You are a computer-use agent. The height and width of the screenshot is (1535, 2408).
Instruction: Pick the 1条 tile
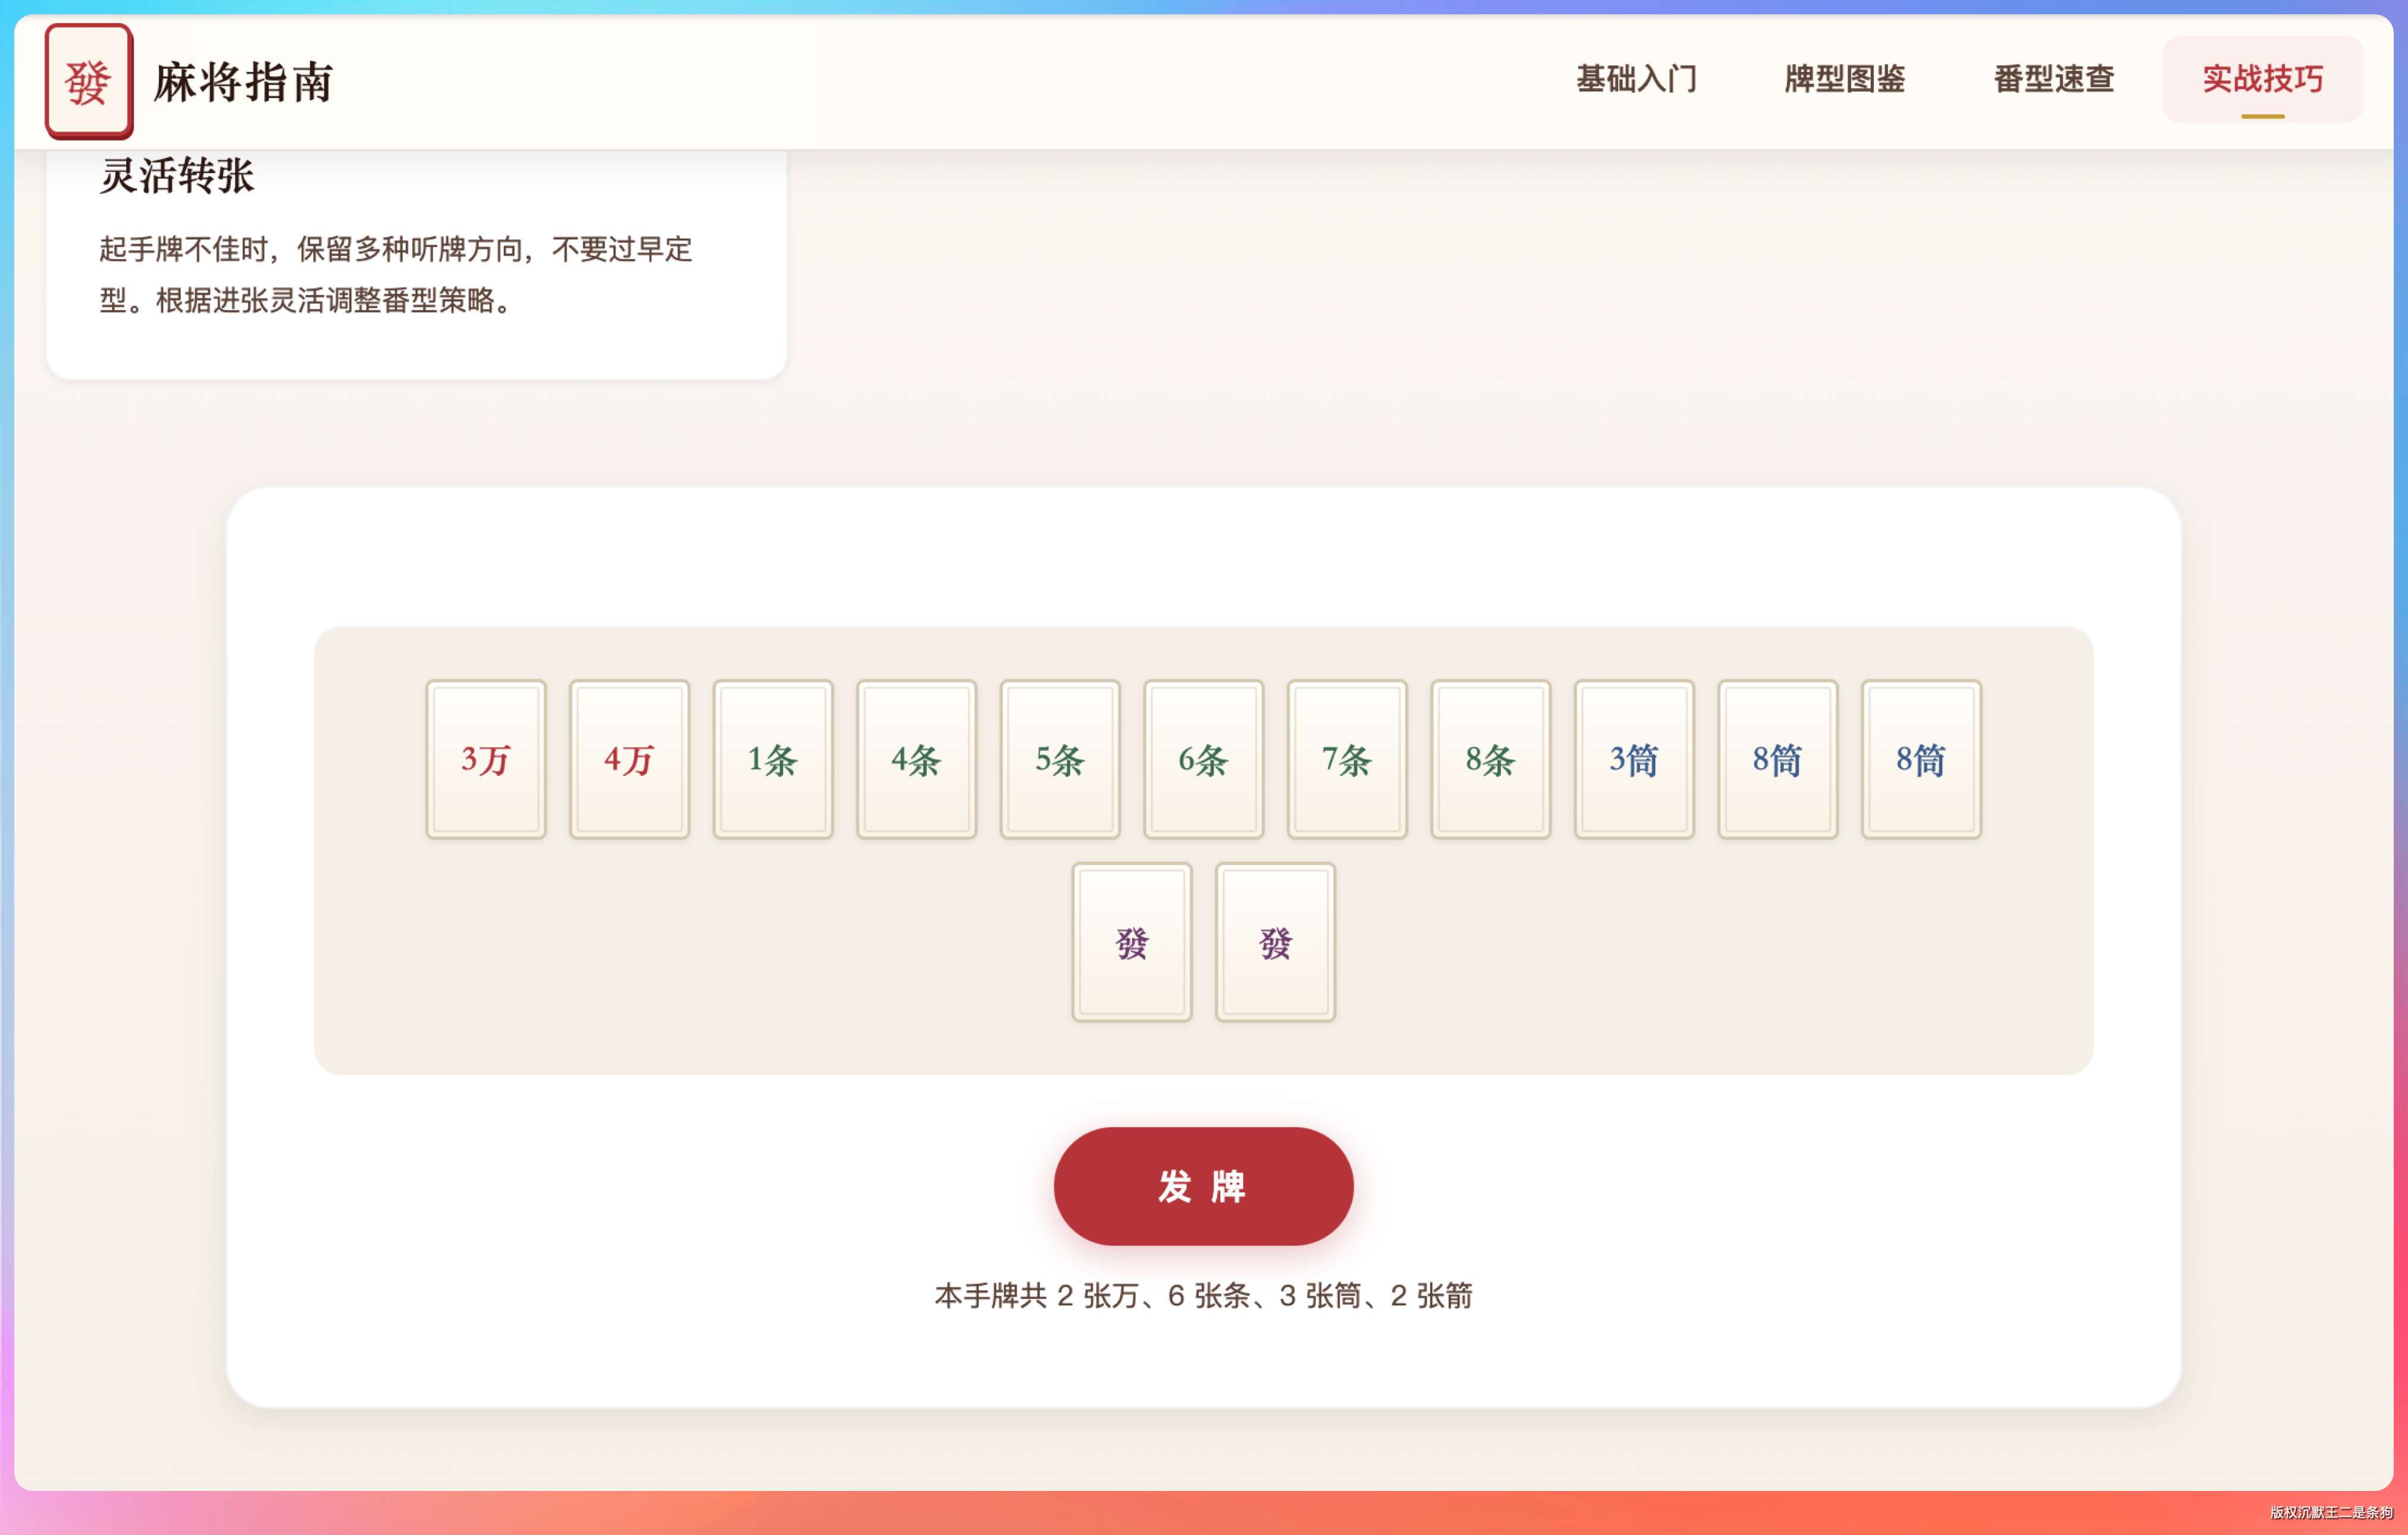pyautogui.click(x=773, y=759)
